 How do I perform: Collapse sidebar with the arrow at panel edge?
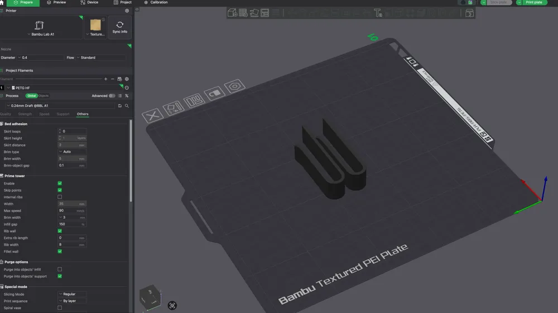(137, 9)
